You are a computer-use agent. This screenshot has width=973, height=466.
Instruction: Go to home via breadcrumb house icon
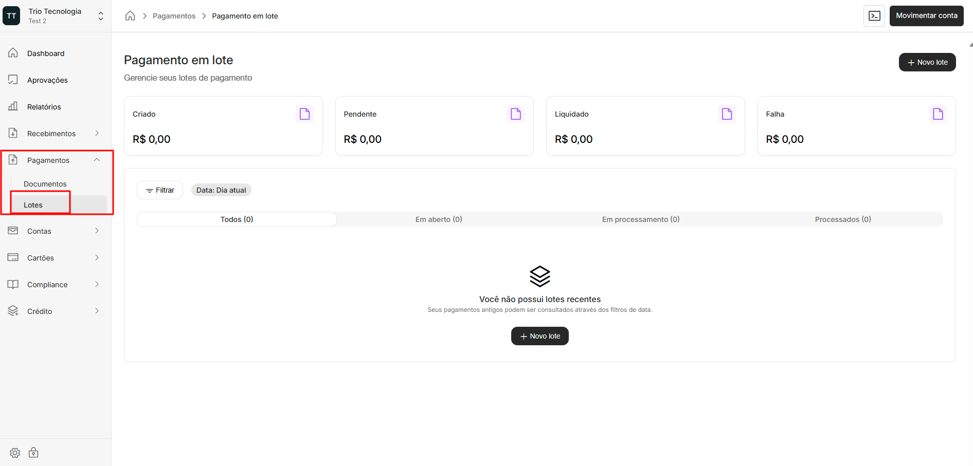[x=130, y=16]
